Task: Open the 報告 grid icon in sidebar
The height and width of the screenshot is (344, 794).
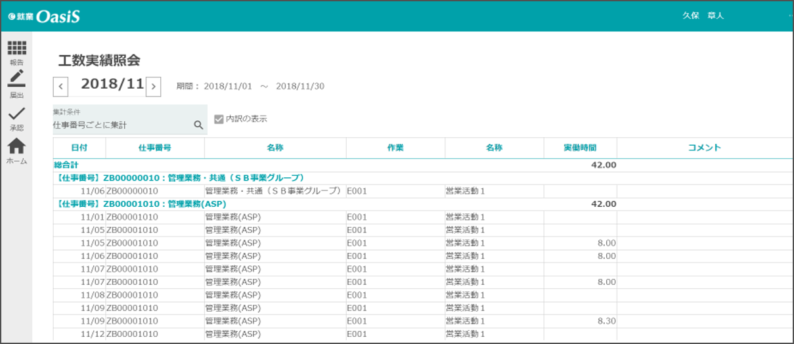Action: [16, 49]
